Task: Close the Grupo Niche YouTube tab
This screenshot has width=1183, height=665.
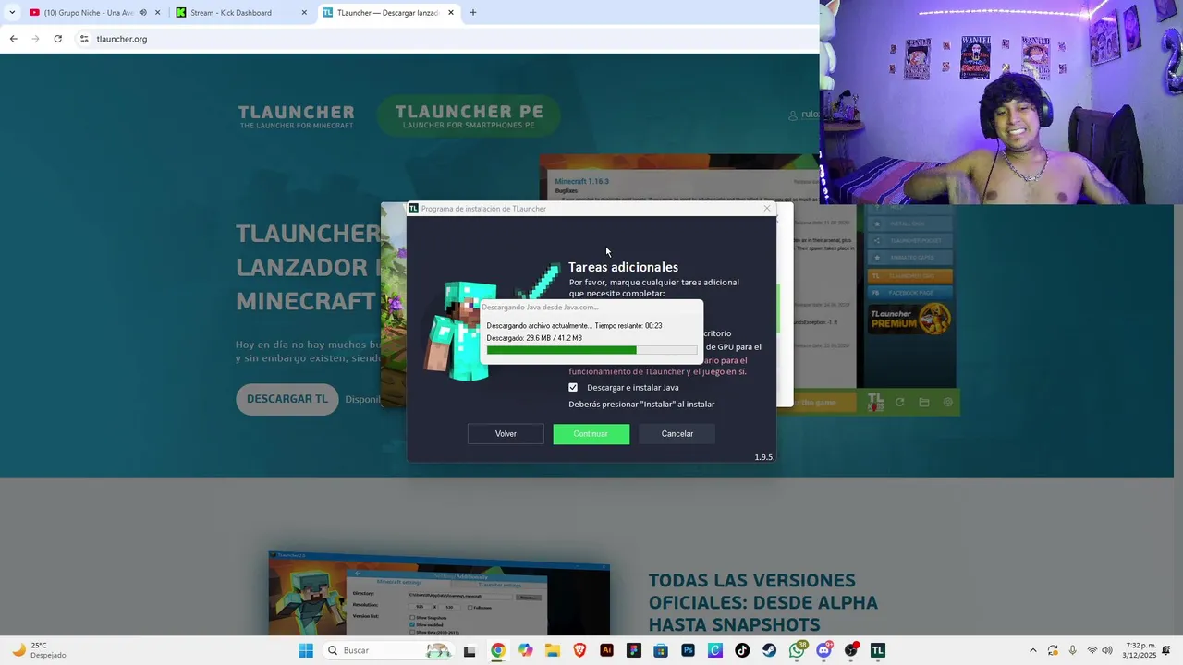Action: [157, 13]
